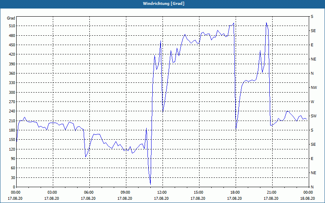
Task: Select the Grad unit label on the y-axis
Action: [x=11, y=18]
